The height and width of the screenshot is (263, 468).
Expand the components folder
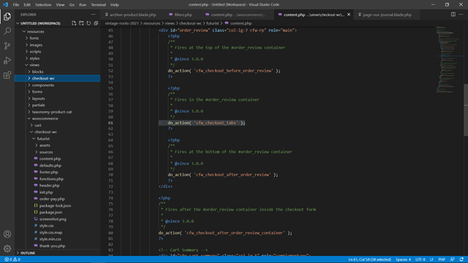43,85
